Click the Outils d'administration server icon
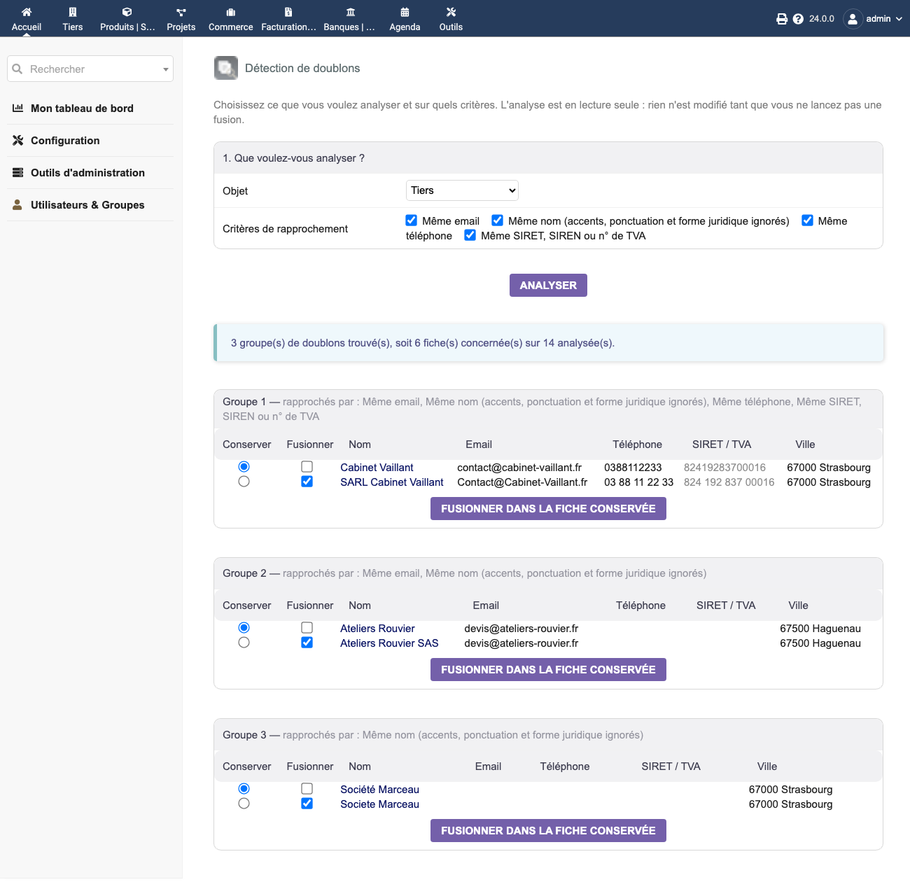The height and width of the screenshot is (889, 910). [18, 172]
